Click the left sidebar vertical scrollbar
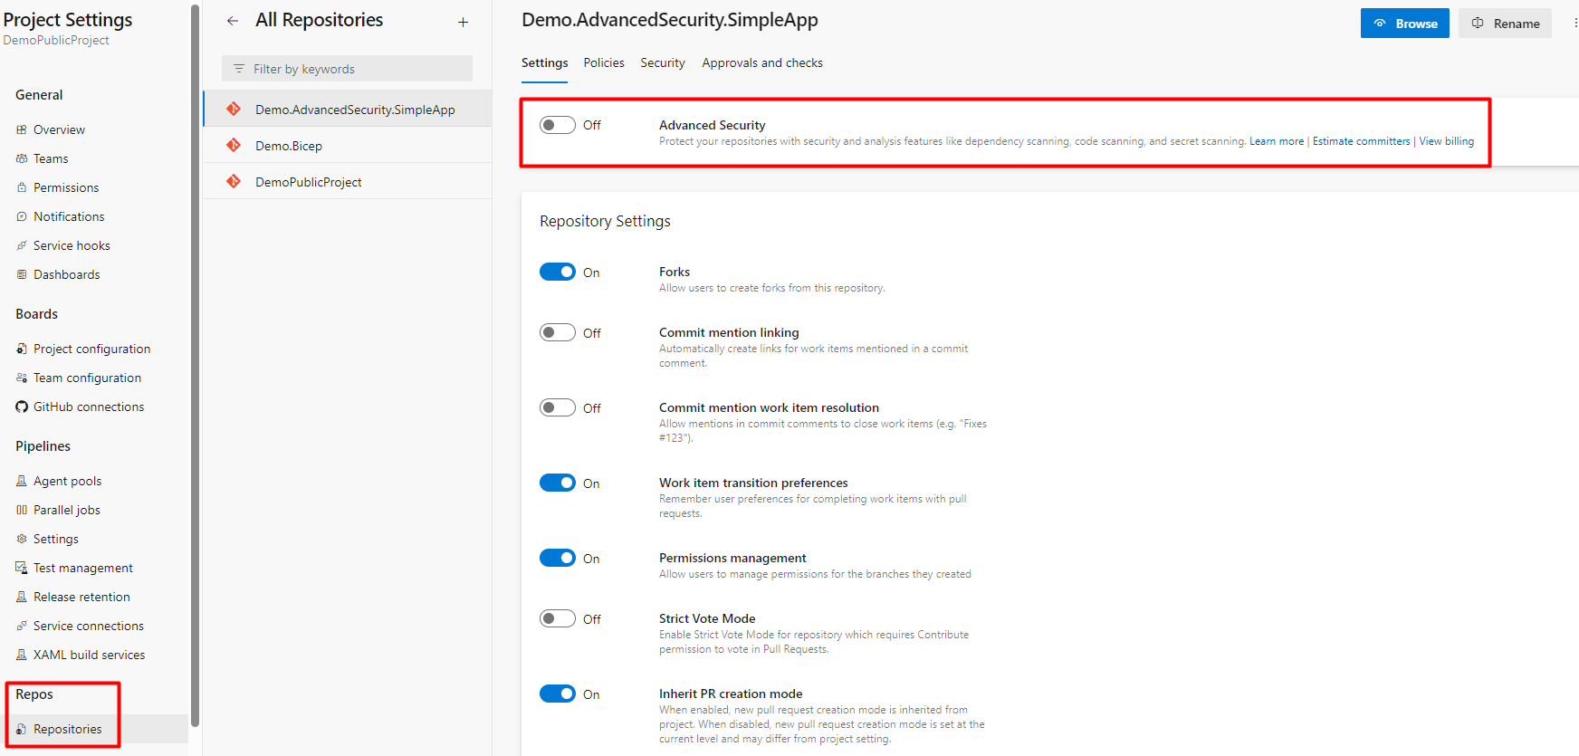This screenshot has width=1579, height=756. pos(195,362)
